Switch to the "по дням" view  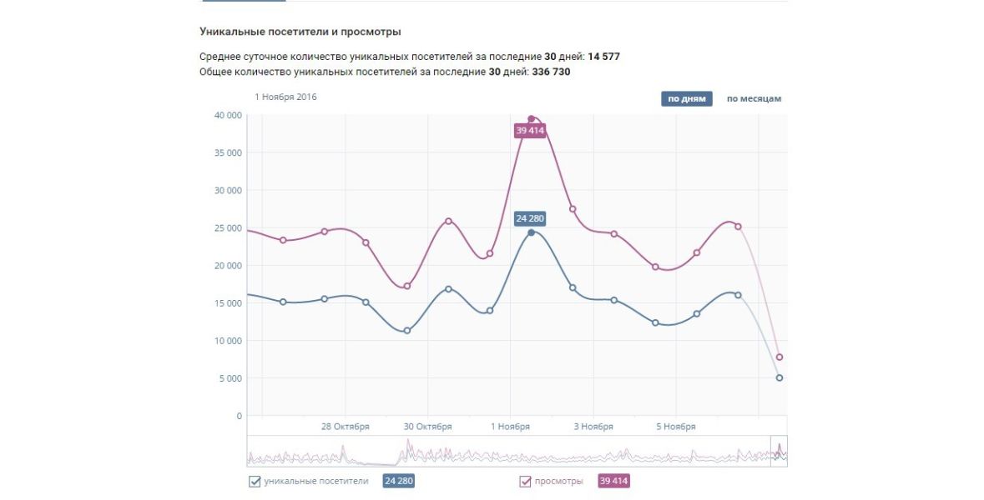tap(687, 99)
